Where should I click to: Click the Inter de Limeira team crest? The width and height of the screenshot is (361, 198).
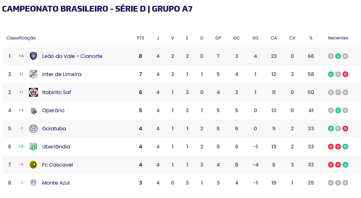tap(33, 74)
